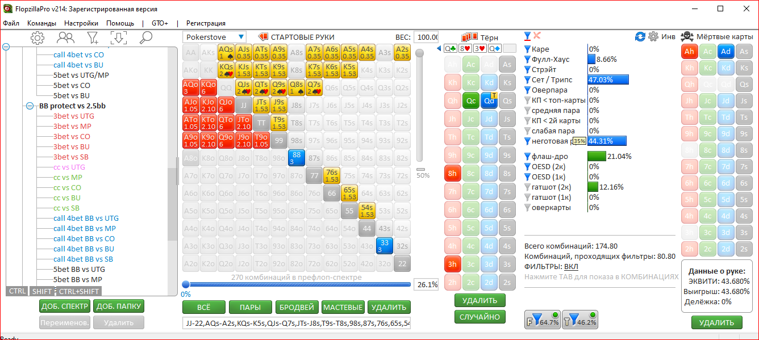Select the 3h card in the board grid

[452, 265]
